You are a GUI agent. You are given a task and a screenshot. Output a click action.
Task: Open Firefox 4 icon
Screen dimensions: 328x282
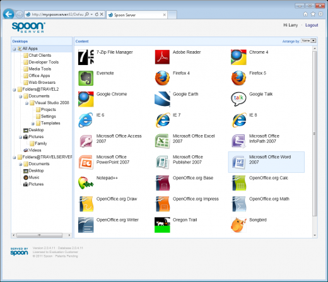coord(162,78)
